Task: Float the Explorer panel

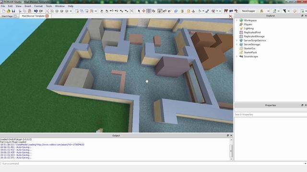Action: click(x=302, y=16)
